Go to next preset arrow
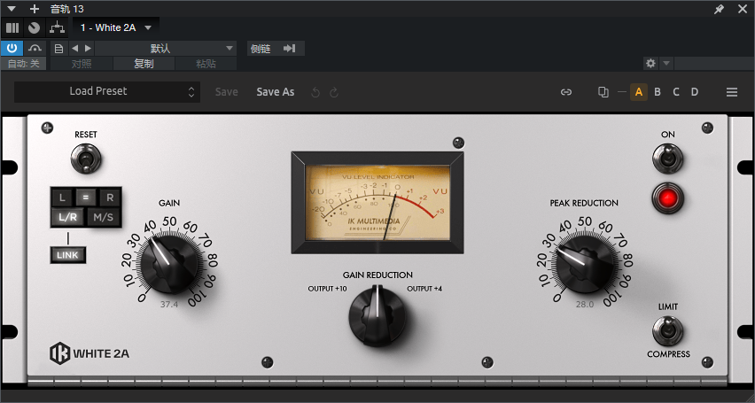 tap(88, 48)
